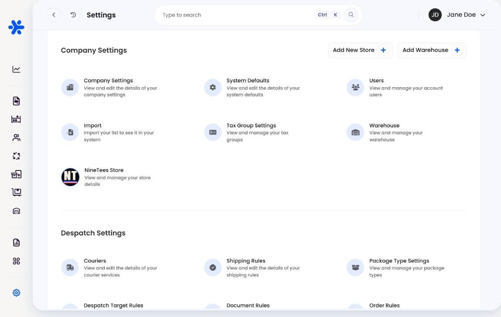This screenshot has height=317, width=501.
Task: Open Company Settings link
Action: click(108, 81)
